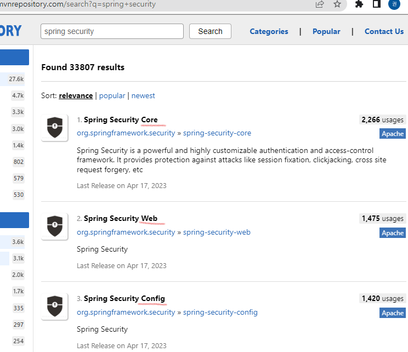Click the Found 33807 results heading
408x352 pixels.
(x=83, y=67)
